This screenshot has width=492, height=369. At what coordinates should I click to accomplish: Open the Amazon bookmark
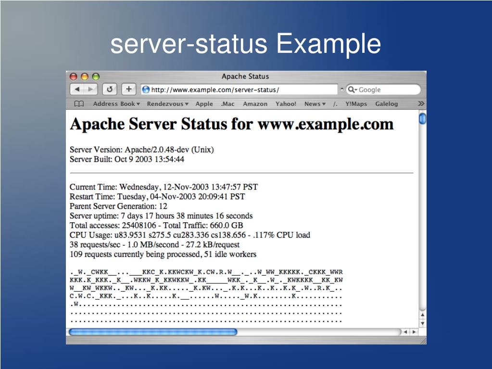click(x=255, y=104)
